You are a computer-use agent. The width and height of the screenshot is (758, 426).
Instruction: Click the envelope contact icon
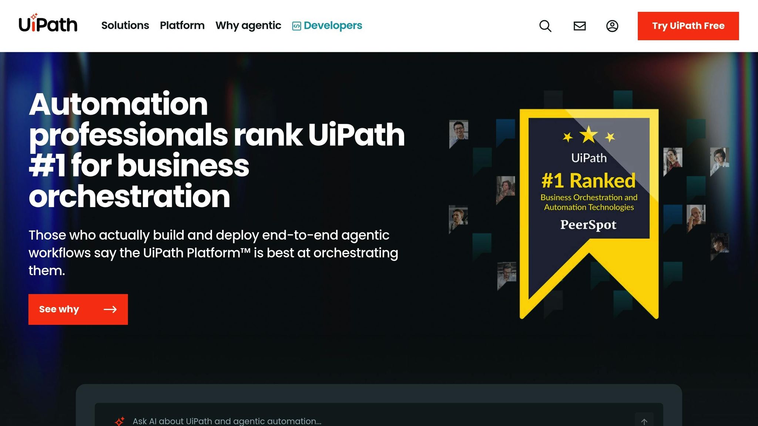[579, 26]
